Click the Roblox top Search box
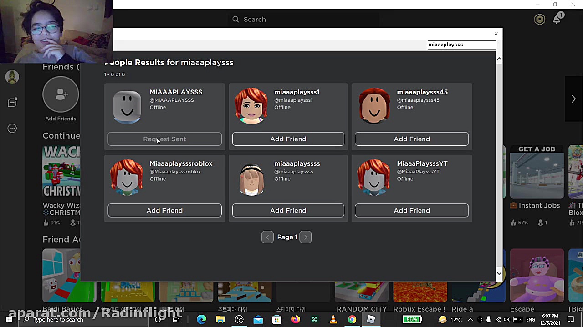This screenshot has height=327, width=583. click(x=303, y=20)
